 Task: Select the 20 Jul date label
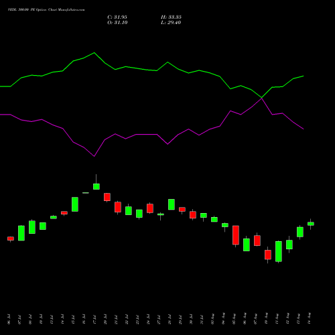pos(105,319)
